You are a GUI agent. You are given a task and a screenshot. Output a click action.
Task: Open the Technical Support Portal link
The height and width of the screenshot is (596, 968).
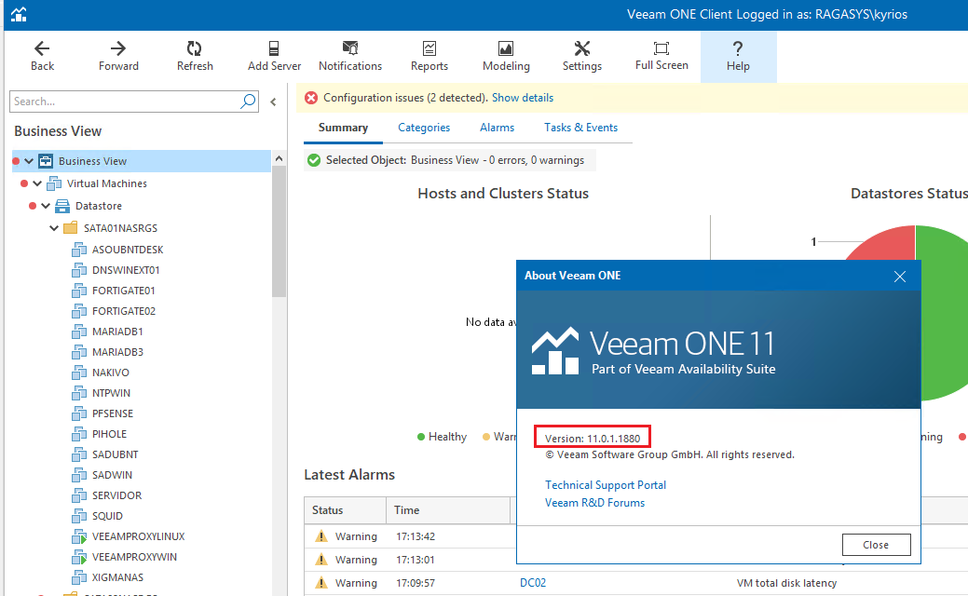(x=605, y=484)
